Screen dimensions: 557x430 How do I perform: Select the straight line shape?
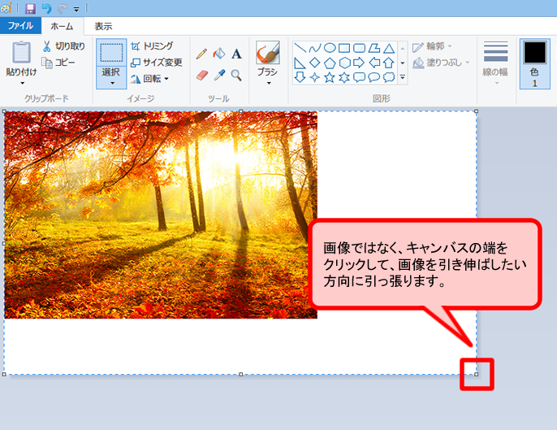[x=300, y=48]
